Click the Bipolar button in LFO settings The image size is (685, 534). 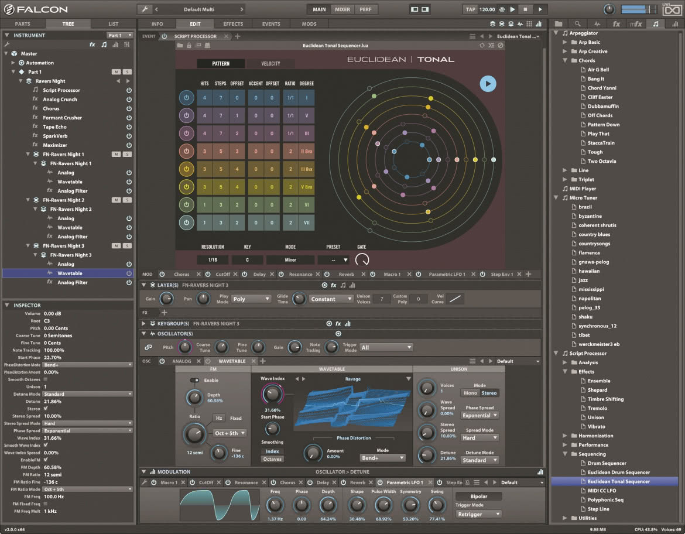478,497
